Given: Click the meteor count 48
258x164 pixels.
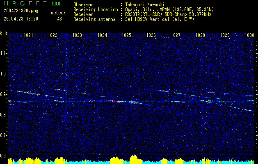Looking at the screenshot, I should click(59, 19).
